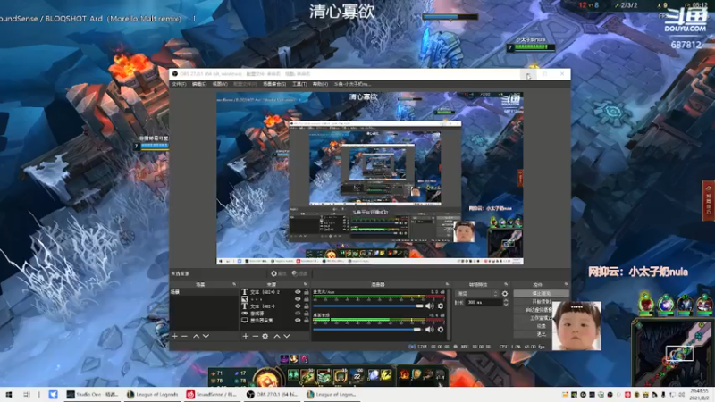Open source properties gear below sources list

(x=265, y=336)
